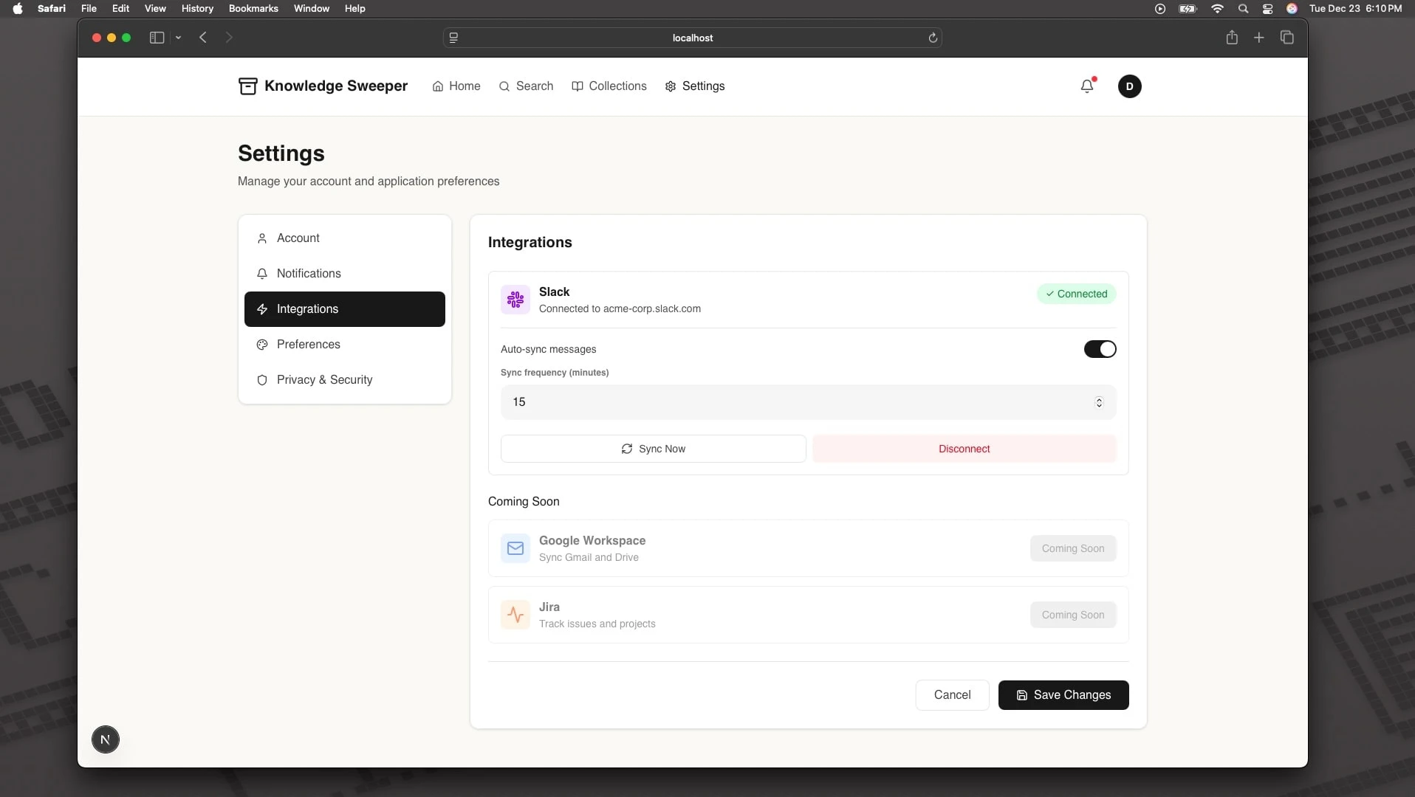Open Safari's History menu

(197, 9)
